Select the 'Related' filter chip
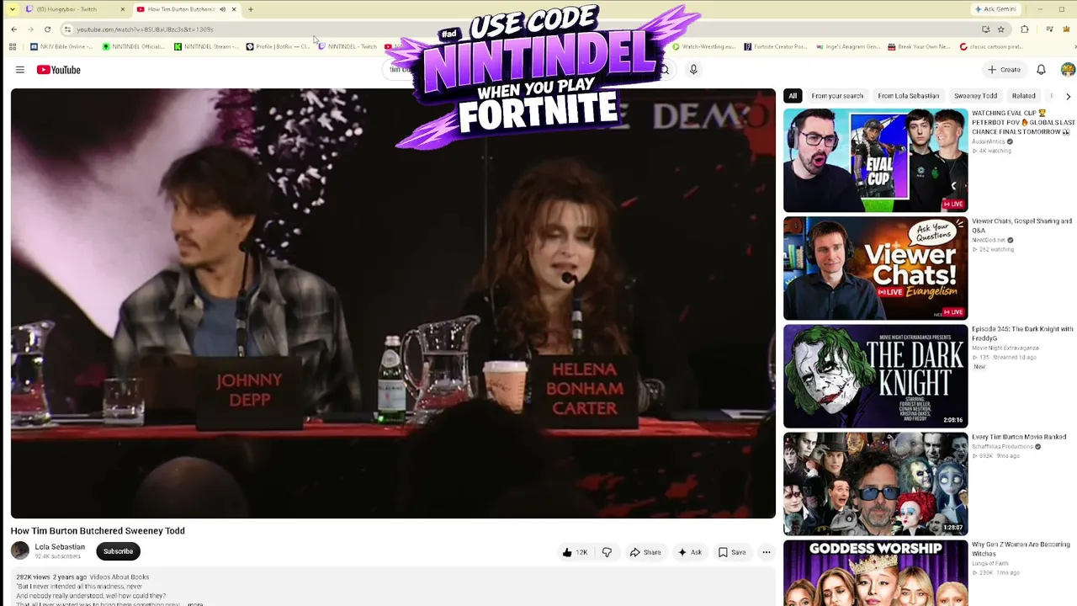Screen dimensions: 1077x606 [1024, 96]
